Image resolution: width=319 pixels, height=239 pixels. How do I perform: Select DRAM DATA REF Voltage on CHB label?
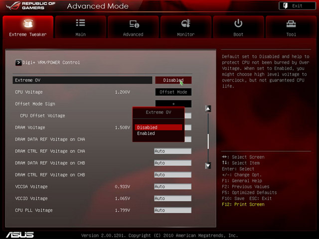[x=50, y=163]
